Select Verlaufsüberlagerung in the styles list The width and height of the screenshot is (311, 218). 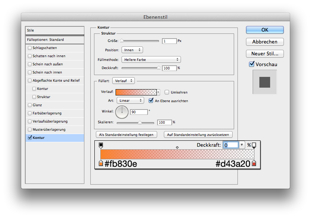[x=50, y=121]
